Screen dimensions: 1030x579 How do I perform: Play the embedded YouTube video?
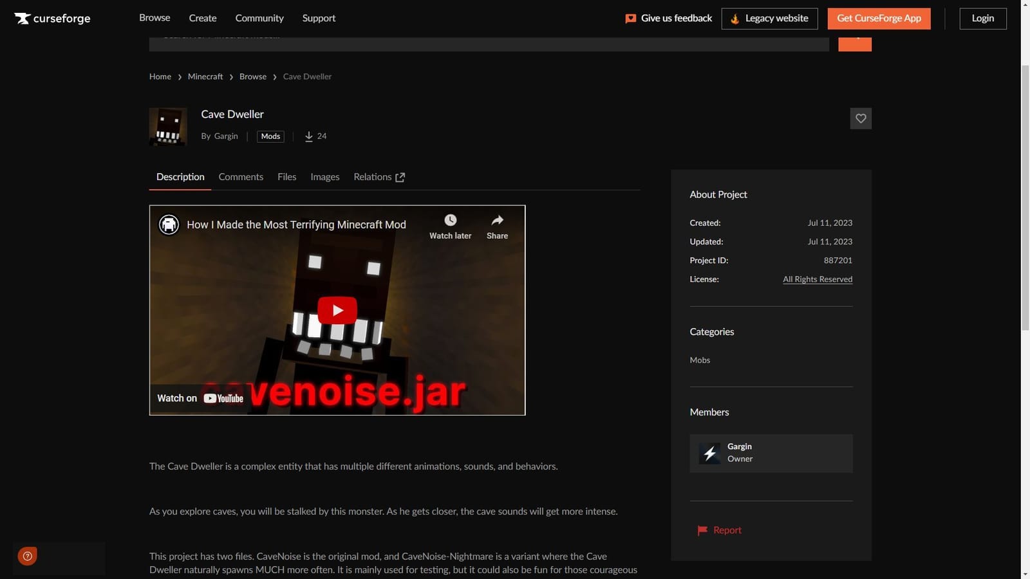pos(337,309)
